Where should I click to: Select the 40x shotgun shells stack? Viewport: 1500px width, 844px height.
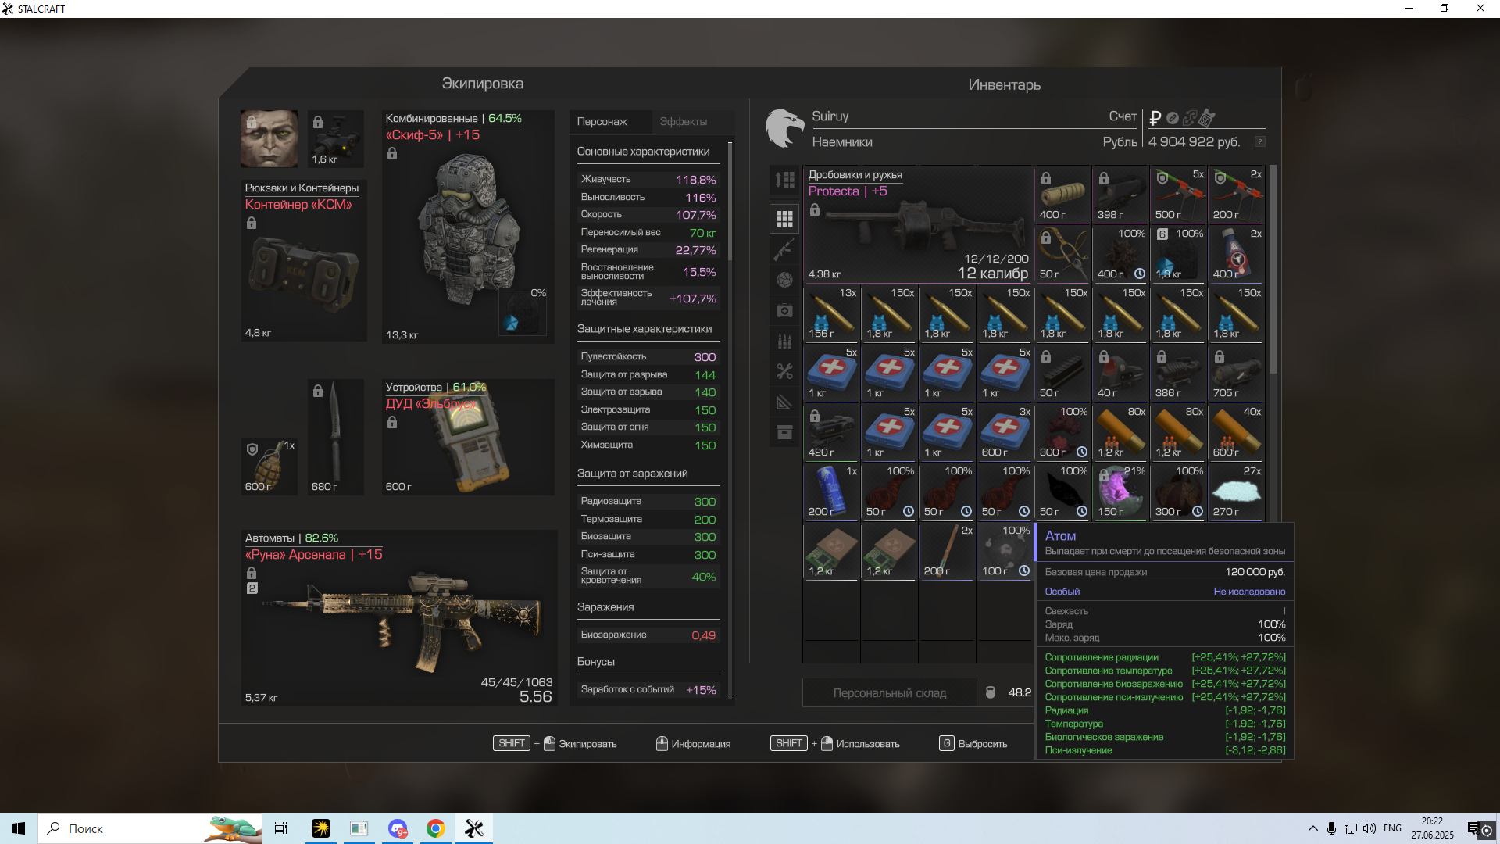1236,432
